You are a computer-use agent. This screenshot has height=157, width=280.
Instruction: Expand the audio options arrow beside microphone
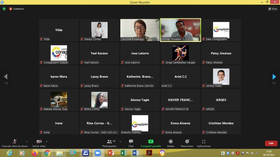(x=27, y=142)
